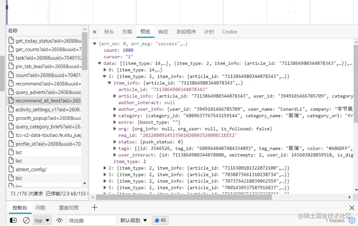Close the request preview panel with X

94,32
